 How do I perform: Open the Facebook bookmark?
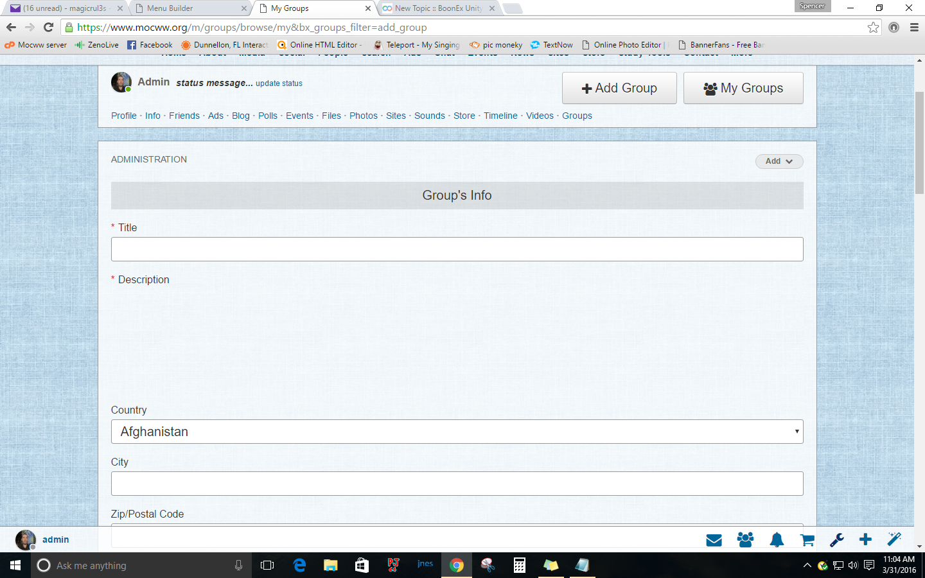tap(150, 45)
